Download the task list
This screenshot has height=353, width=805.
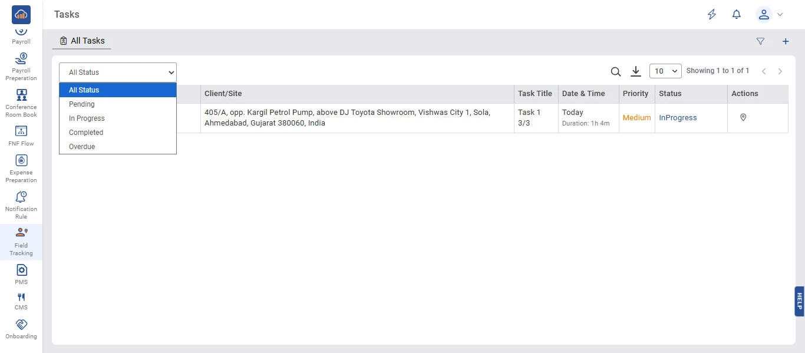click(635, 71)
